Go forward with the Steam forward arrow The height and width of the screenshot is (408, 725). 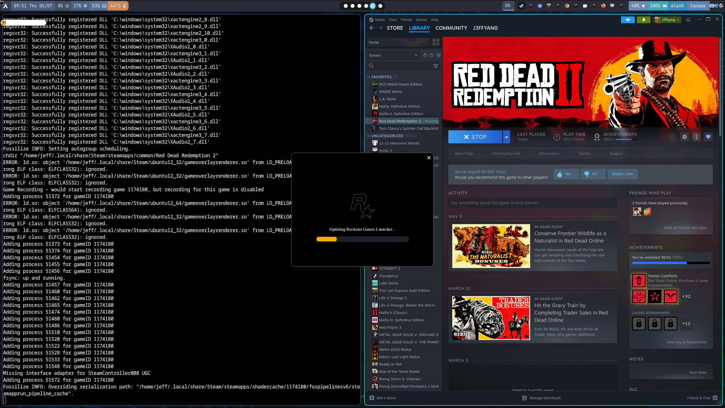381,28
